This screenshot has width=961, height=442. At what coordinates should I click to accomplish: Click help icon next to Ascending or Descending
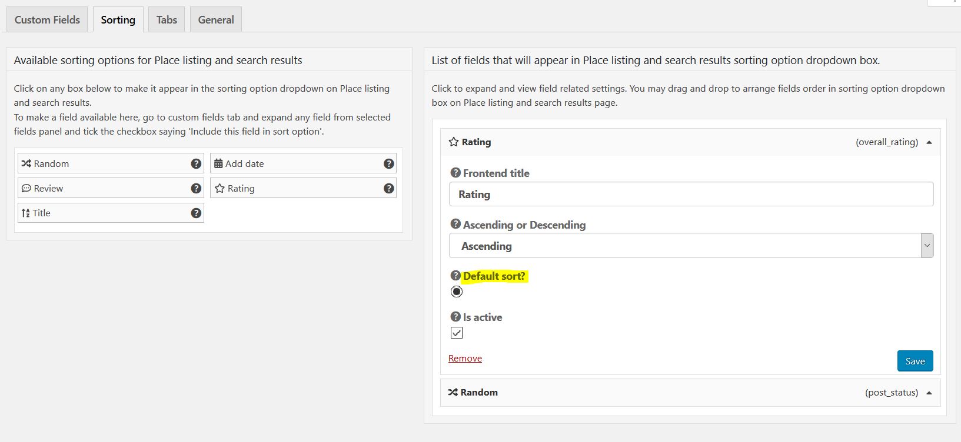455,224
